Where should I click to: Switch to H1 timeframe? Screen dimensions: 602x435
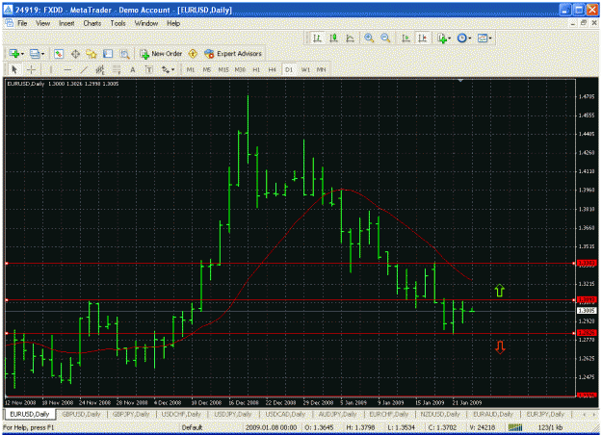pos(256,70)
